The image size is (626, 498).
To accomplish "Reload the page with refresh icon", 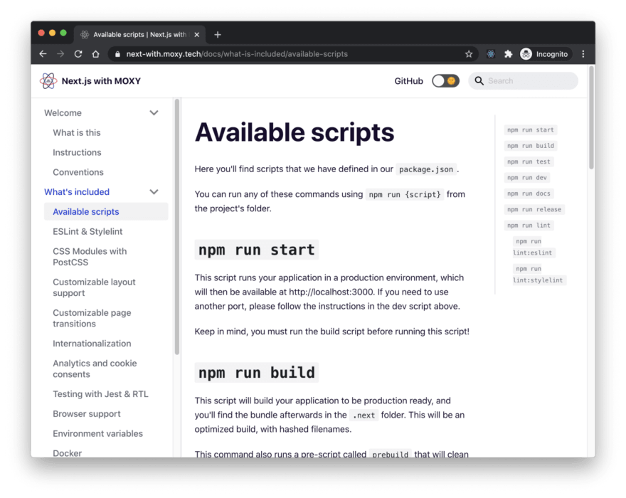I will pyautogui.click(x=78, y=54).
